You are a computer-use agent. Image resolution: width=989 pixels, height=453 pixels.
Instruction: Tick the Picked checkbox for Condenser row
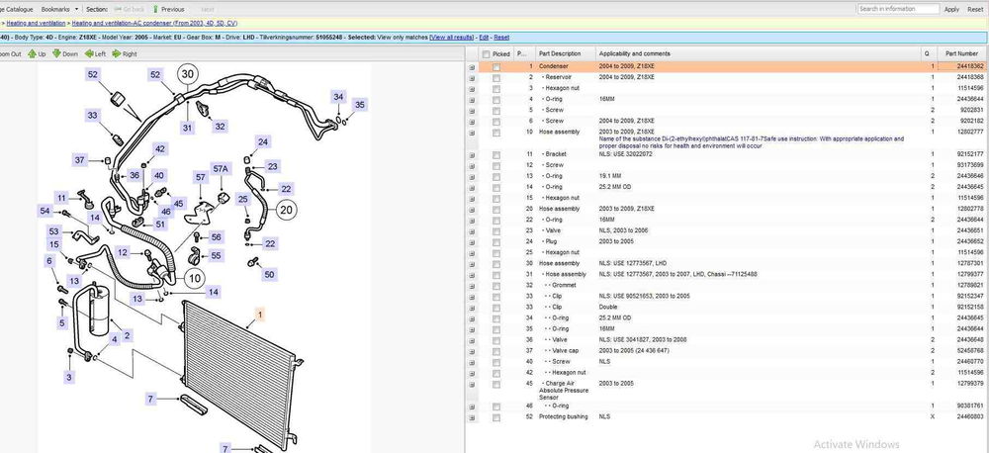click(x=496, y=66)
